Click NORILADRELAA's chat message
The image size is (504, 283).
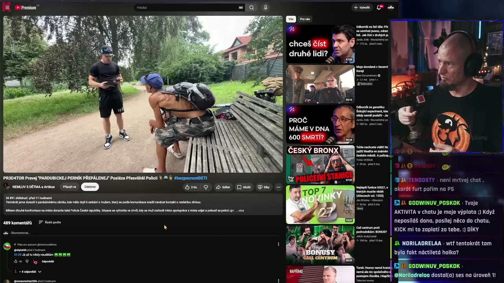pos(444,248)
